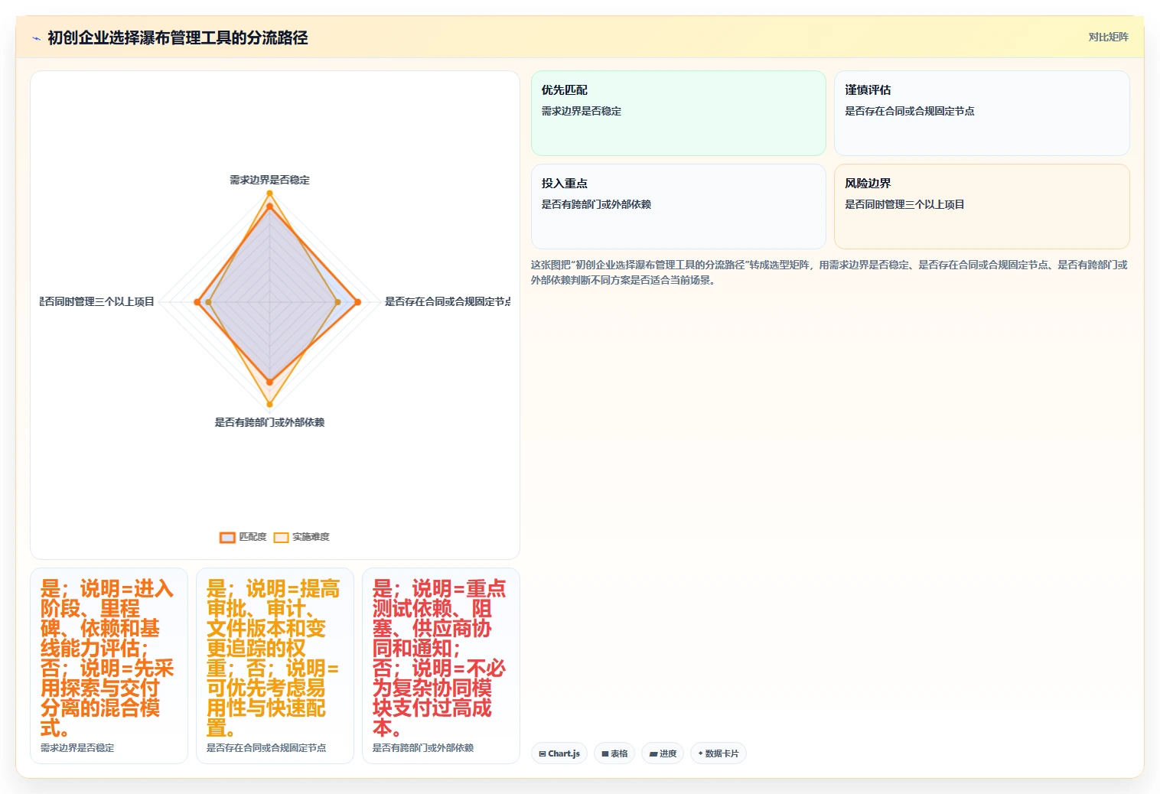Open the 优先匹配 card

point(679,113)
